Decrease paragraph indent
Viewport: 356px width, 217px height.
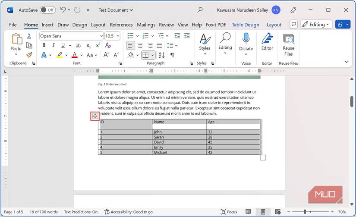pyautogui.click(x=177, y=36)
